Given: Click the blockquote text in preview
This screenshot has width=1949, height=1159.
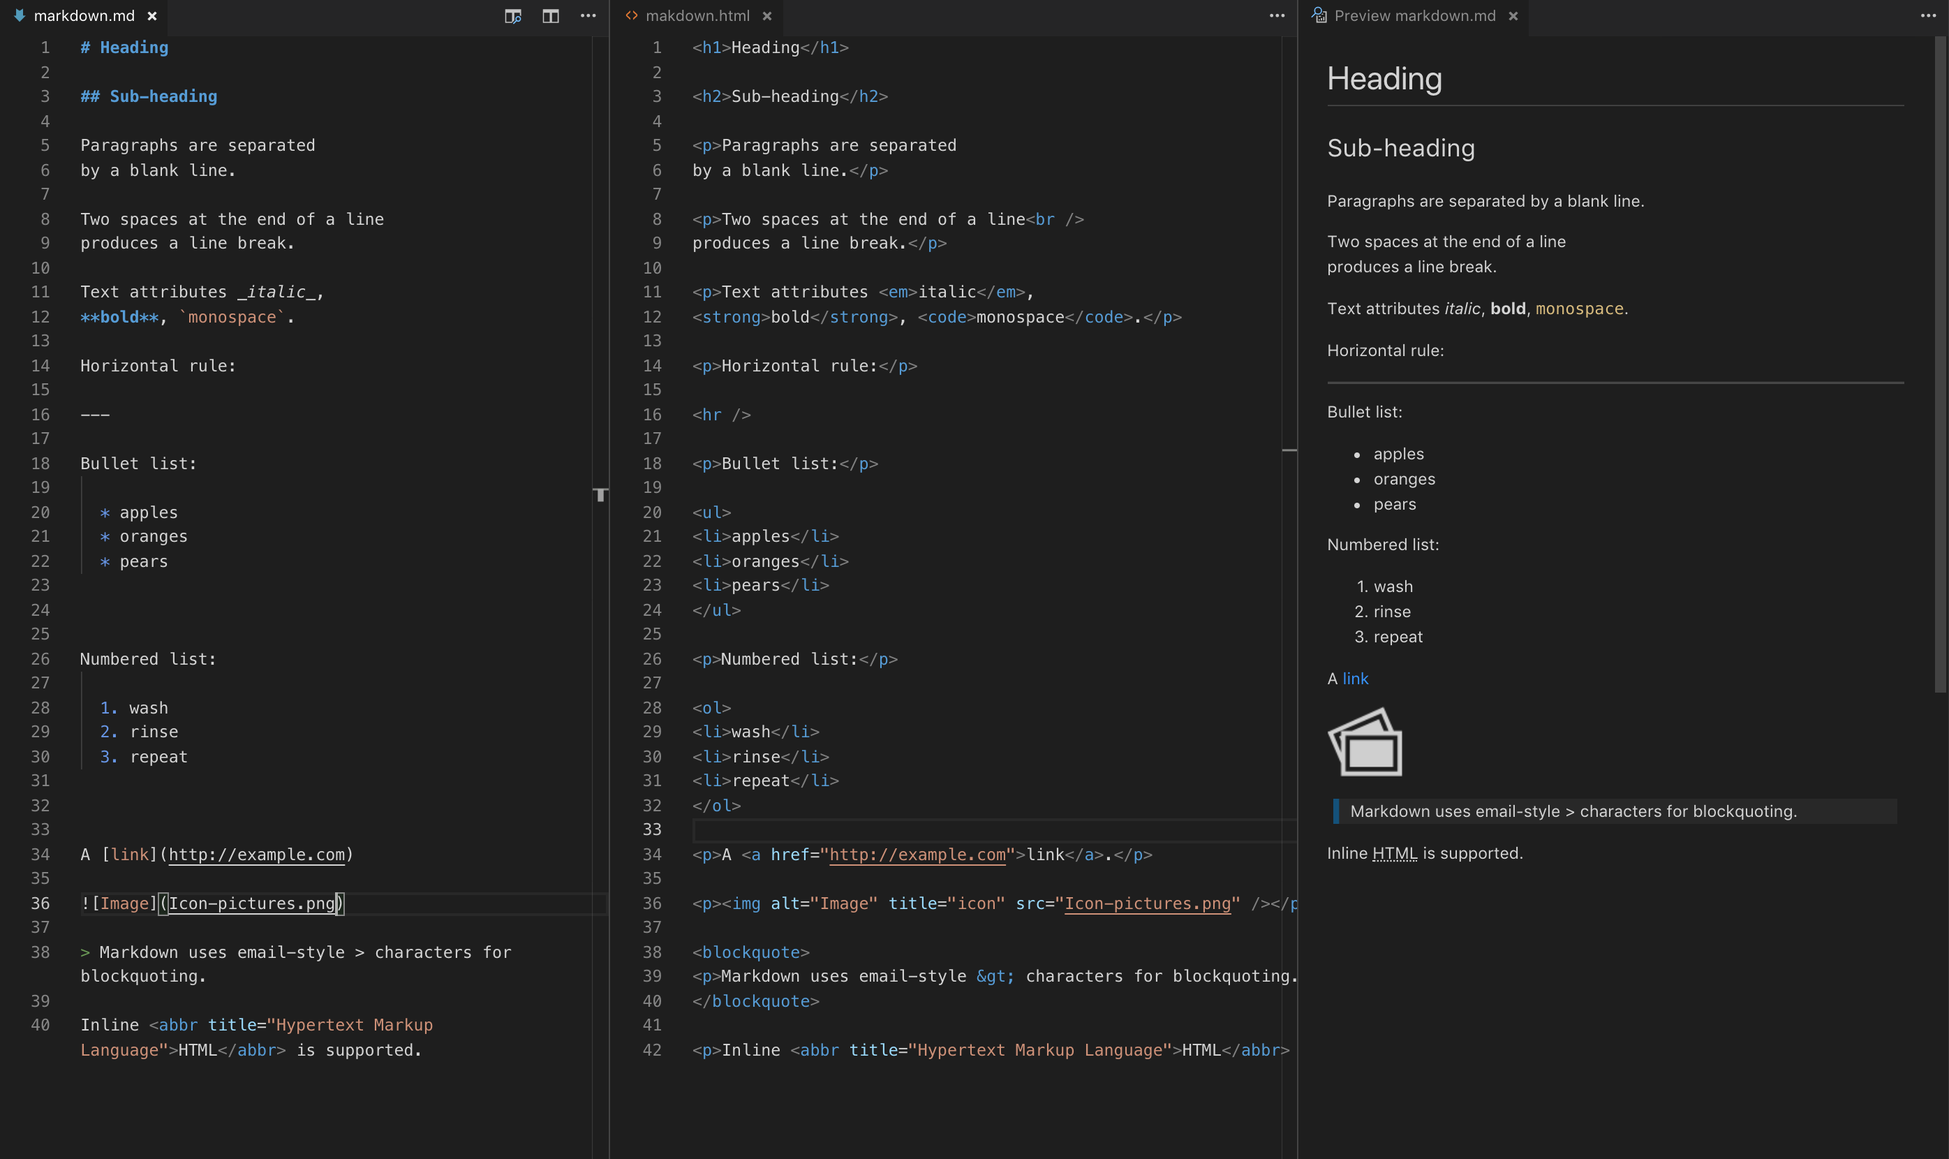Looking at the screenshot, I should click(x=1573, y=811).
